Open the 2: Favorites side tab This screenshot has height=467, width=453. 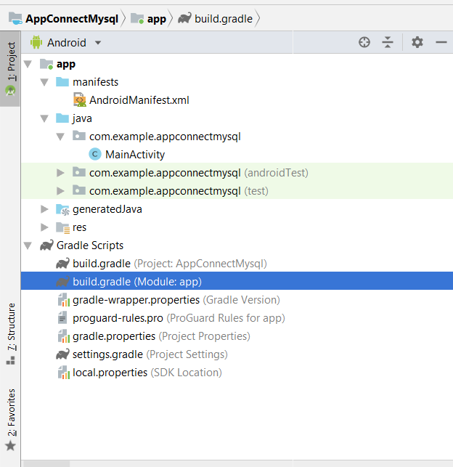click(x=11, y=419)
